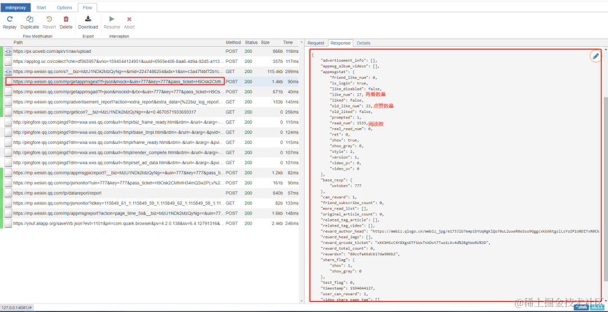Click the Resume interception icon
608x312 pixels.
[x=111, y=19]
